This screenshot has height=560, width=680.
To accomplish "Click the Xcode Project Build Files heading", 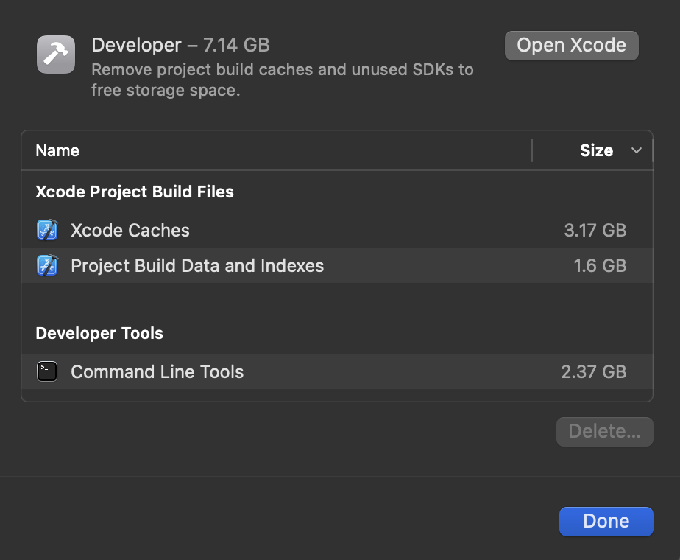I will (x=135, y=192).
